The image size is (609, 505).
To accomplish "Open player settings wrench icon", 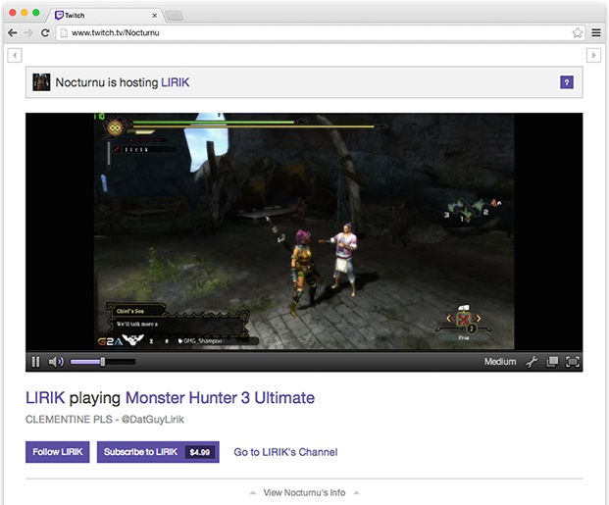I will (x=532, y=362).
